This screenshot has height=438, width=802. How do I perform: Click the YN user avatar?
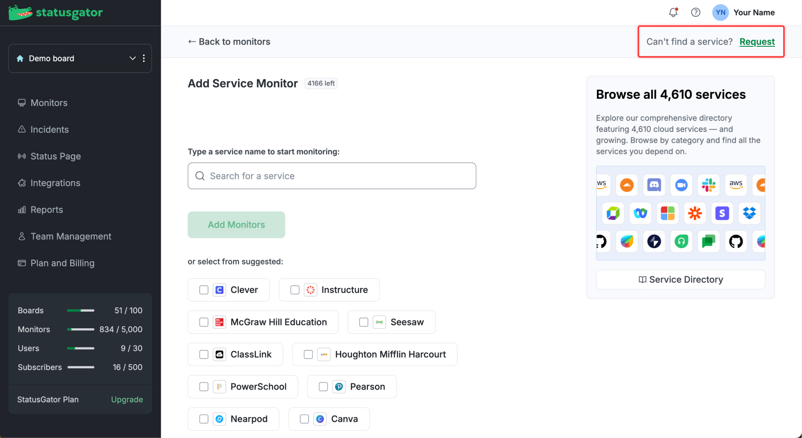[720, 13]
